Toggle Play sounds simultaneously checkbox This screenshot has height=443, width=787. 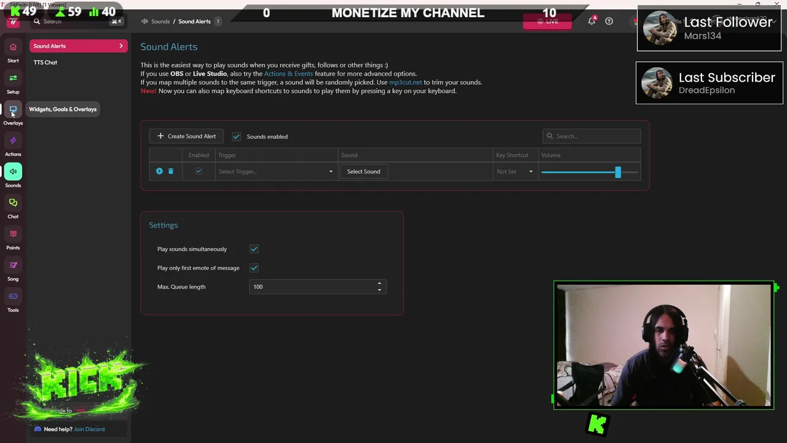[x=254, y=249]
